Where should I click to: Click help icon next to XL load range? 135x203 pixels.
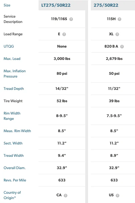coord(117,34)
